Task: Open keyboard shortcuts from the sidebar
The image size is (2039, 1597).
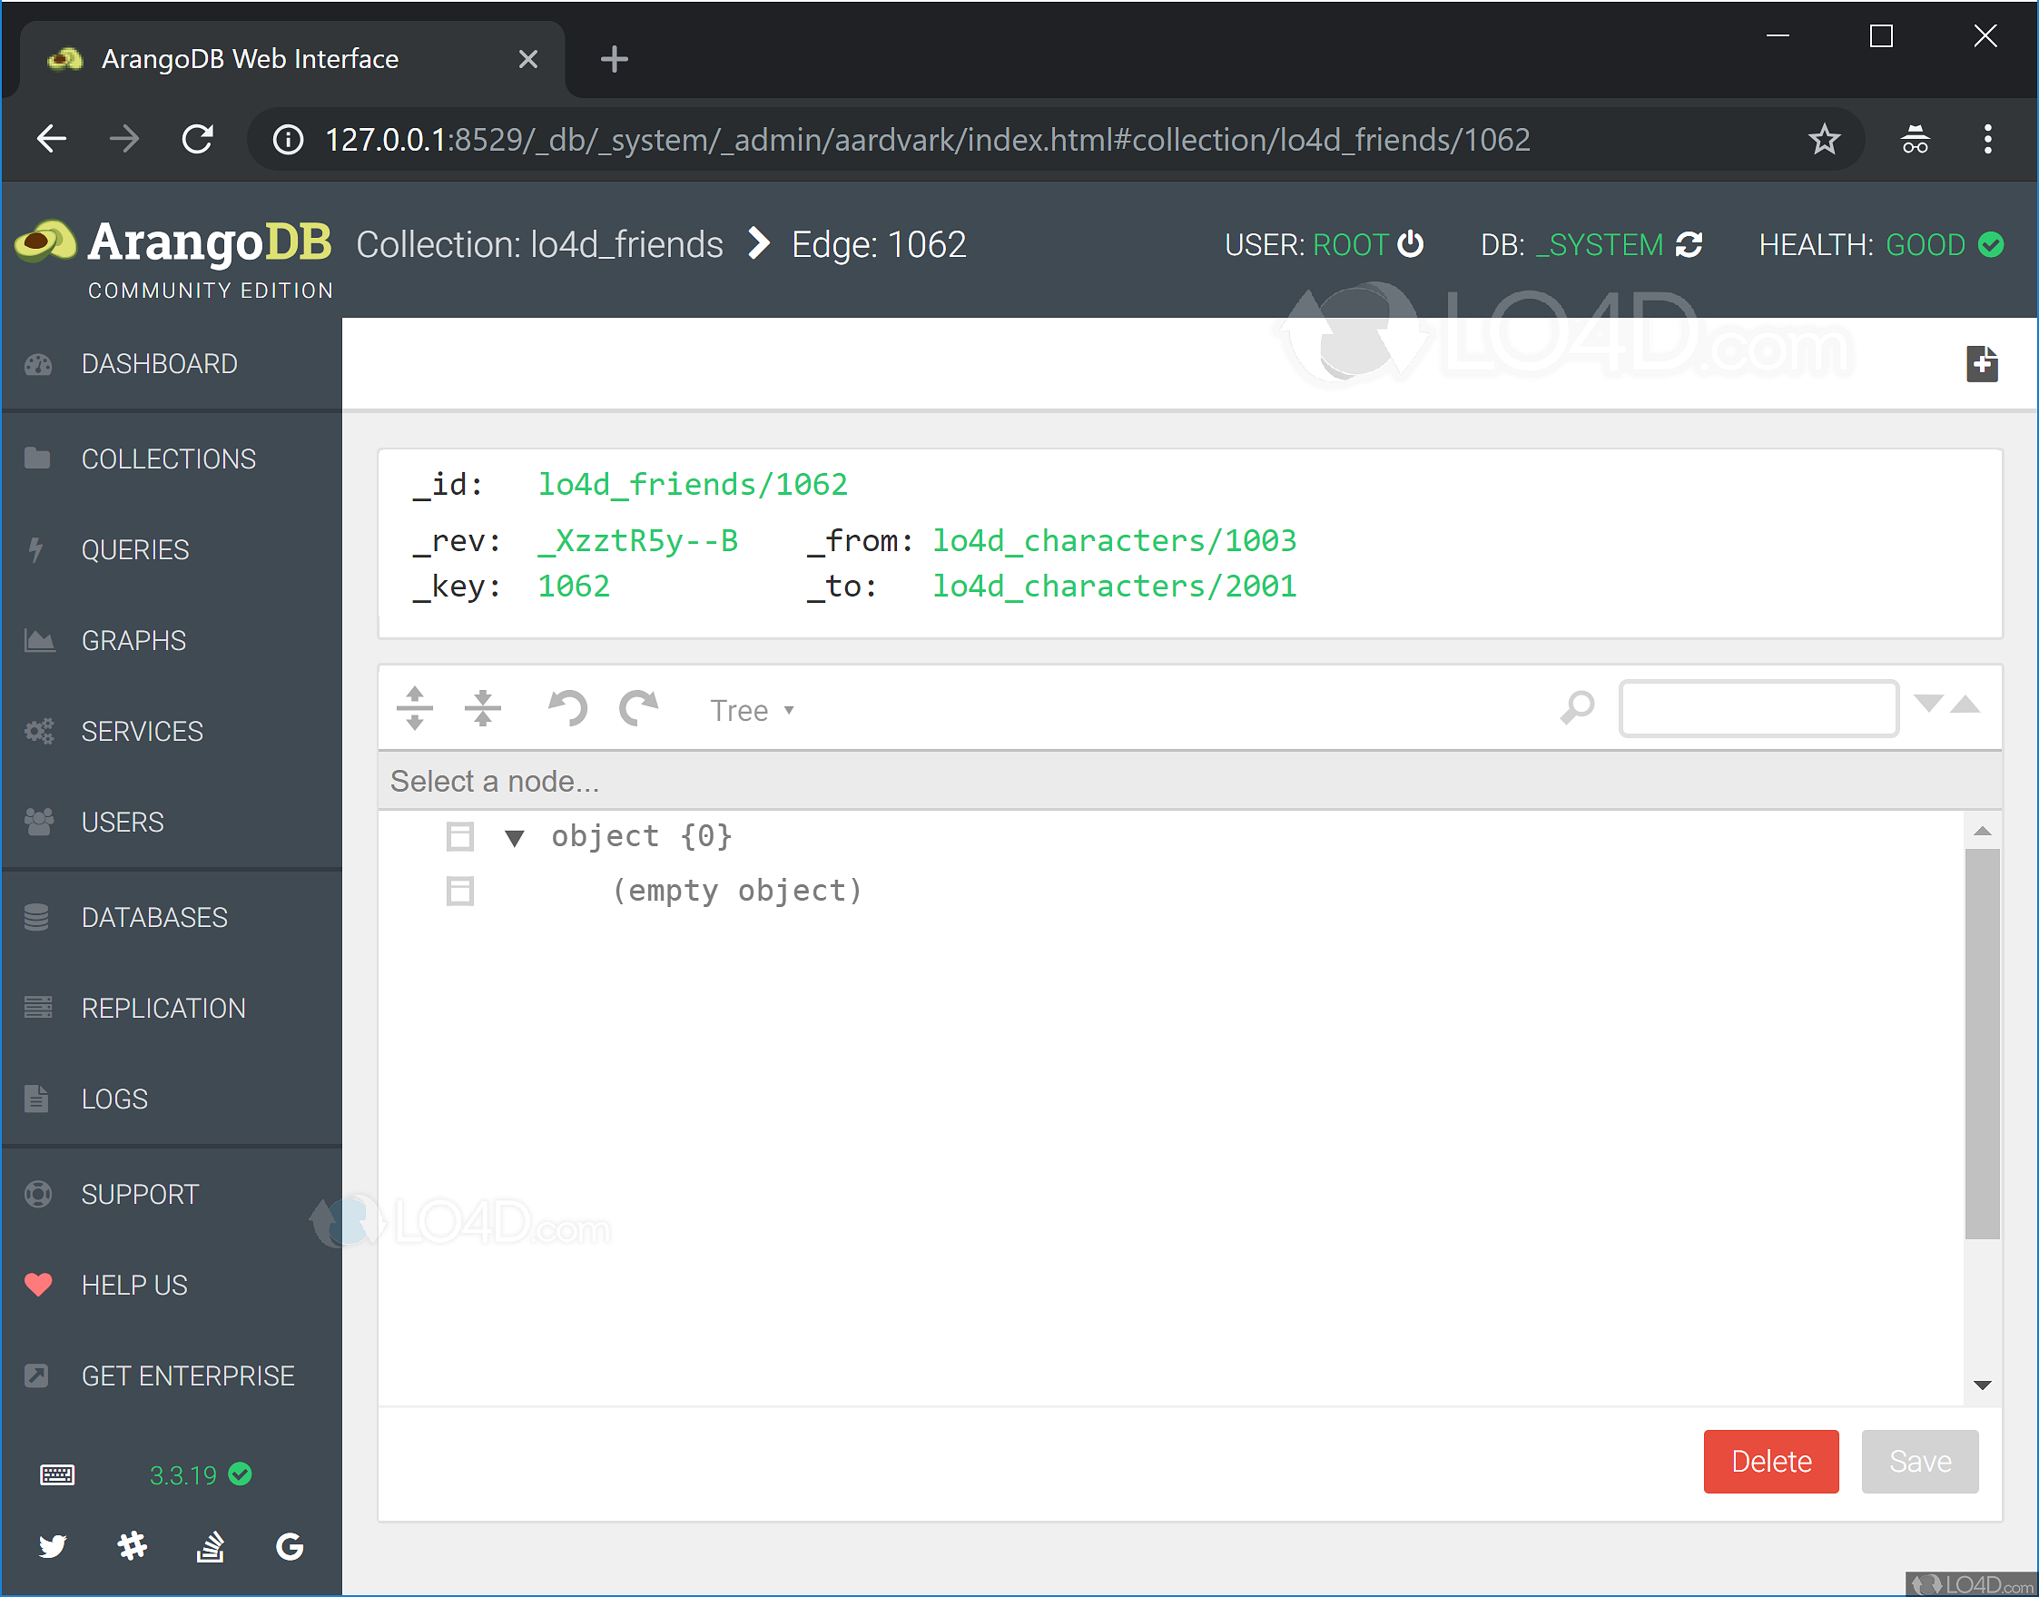Action: tap(56, 1474)
